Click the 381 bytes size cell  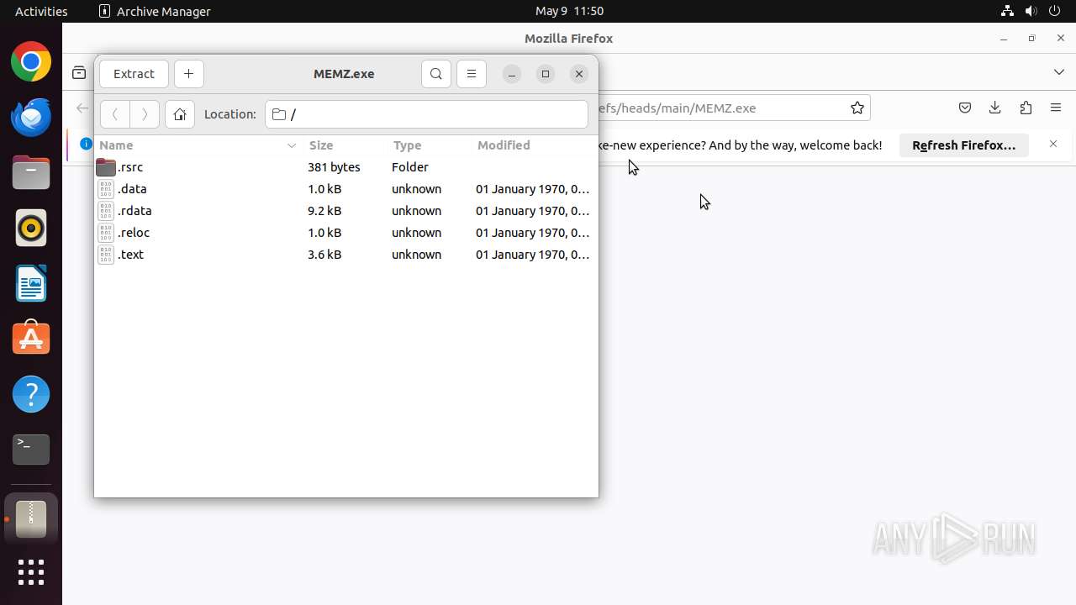click(334, 167)
